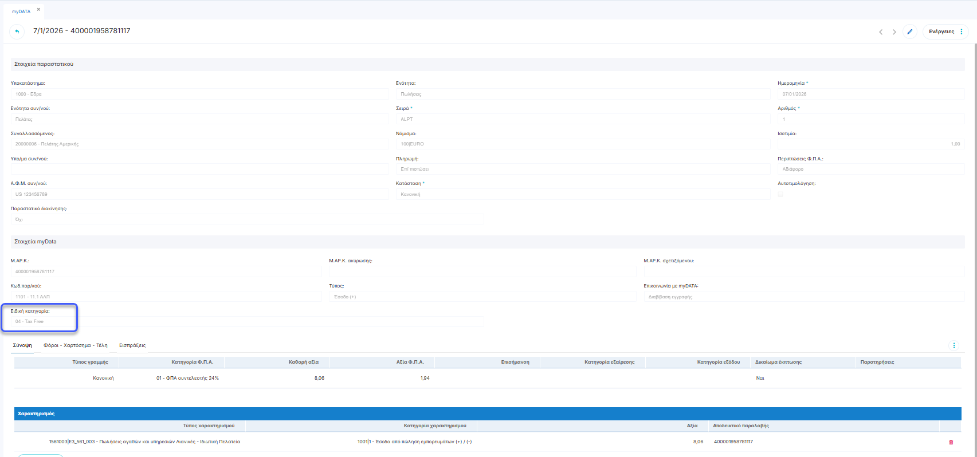
Task: Click the Μ.ΑΡ.Κ. input field
Action: 166,271
